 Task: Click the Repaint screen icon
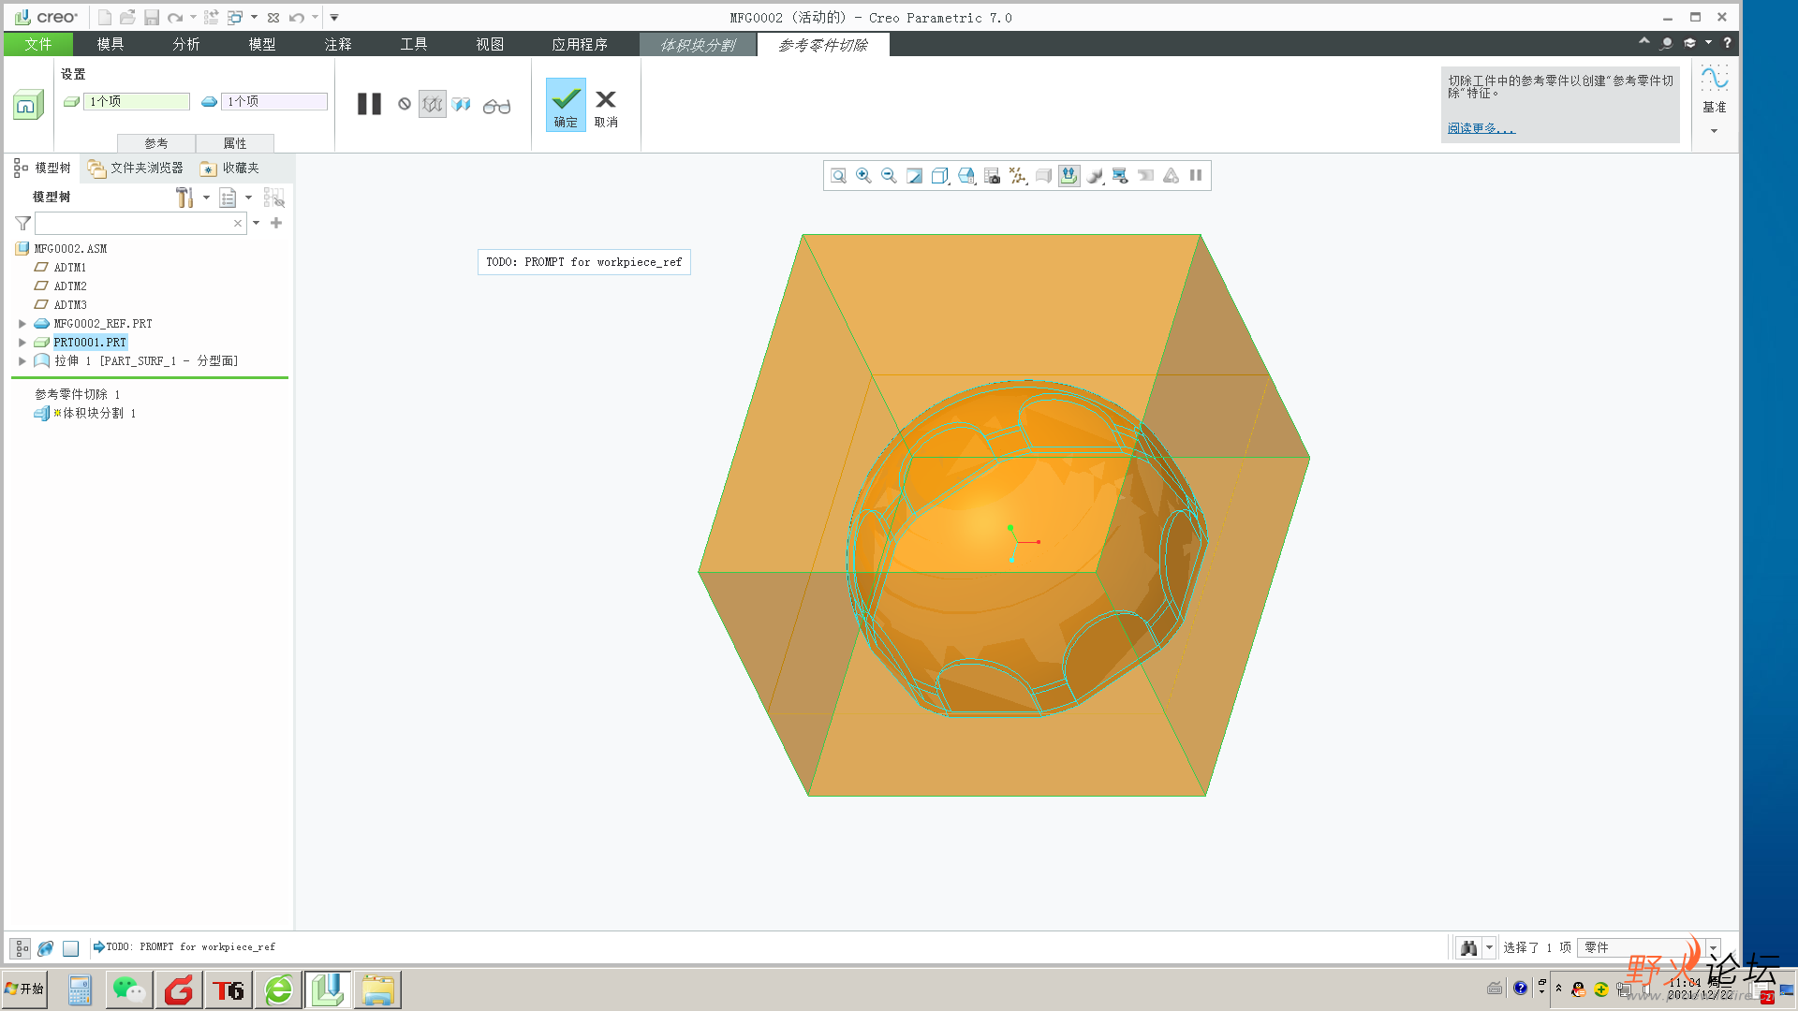point(914,176)
